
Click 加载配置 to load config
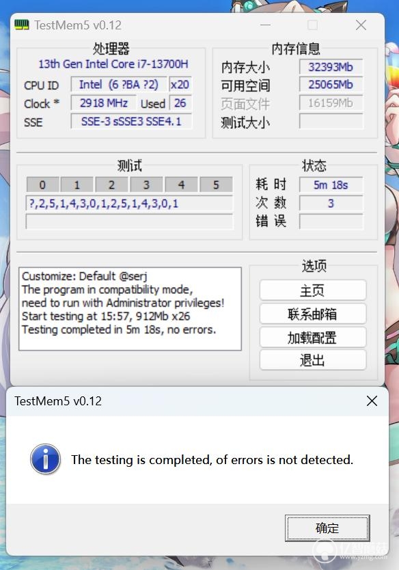coord(312,337)
